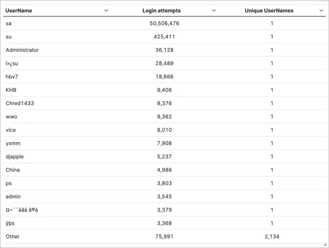Image resolution: width=329 pixels, height=248 pixels.
Task: Select the 'wwo' username cell
Action: (11, 117)
